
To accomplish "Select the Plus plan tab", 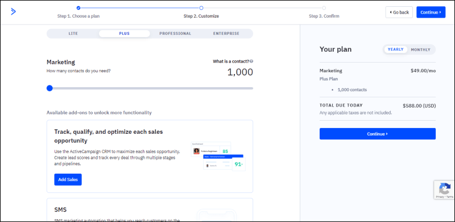I will (124, 34).
